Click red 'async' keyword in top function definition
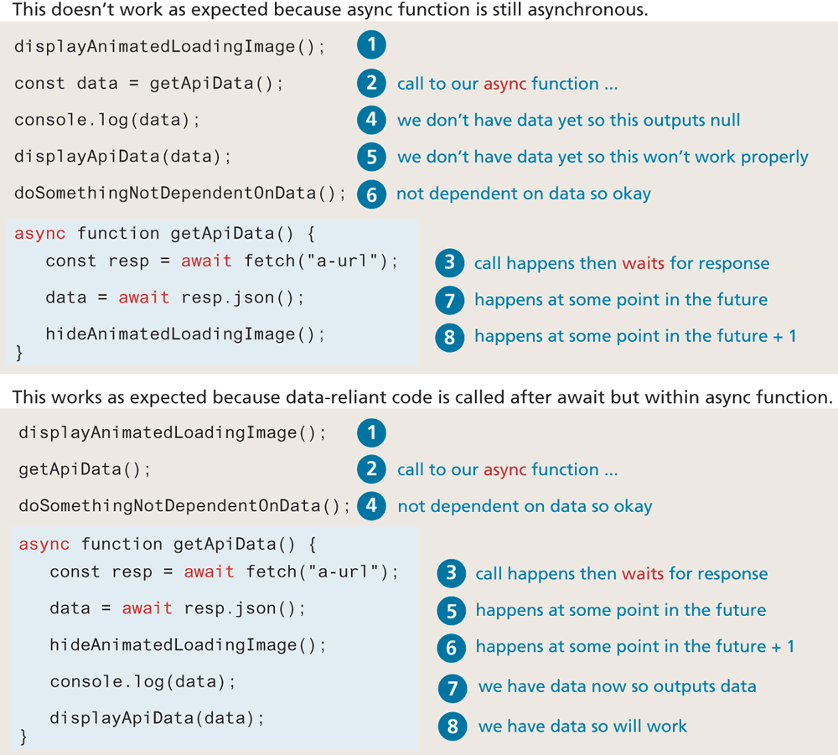Image resolution: width=838 pixels, height=755 pixels. tap(39, 233)
